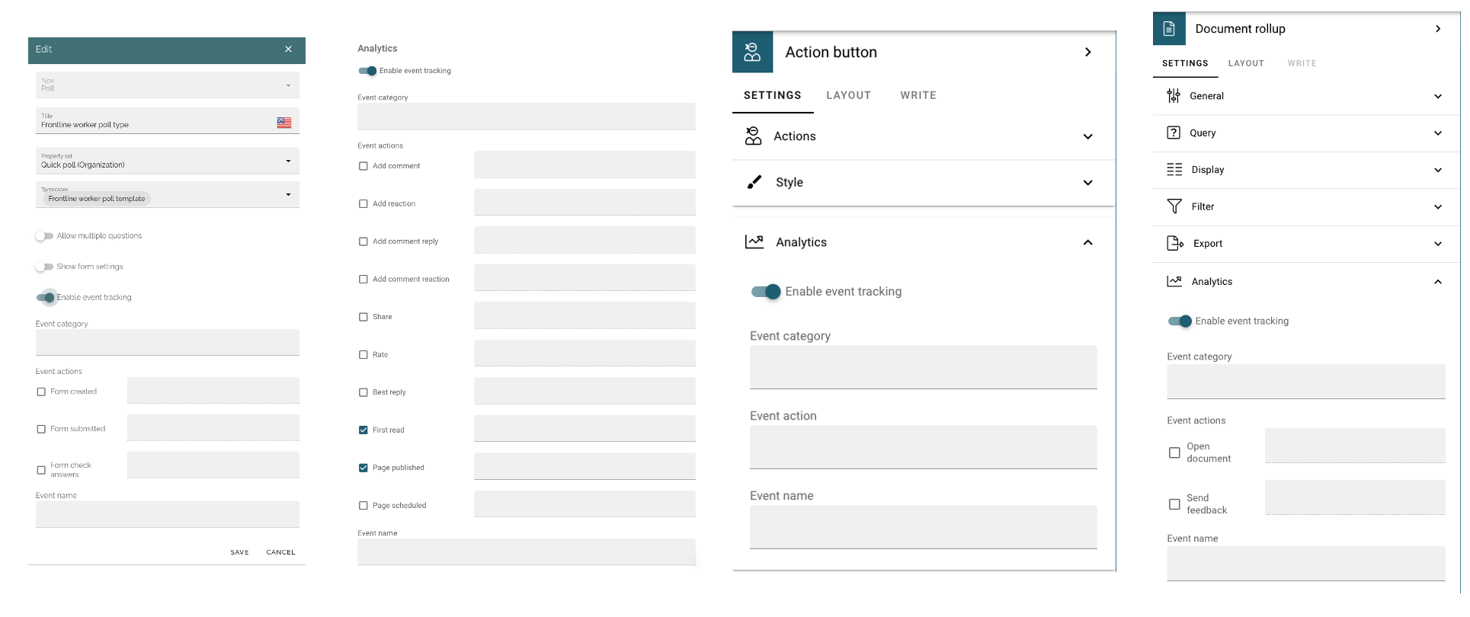The width and height of the screenshot is (1470, 617).
Task: Toggle event tracking in the standalone Analytics section
Action: [x=368, y=71]
